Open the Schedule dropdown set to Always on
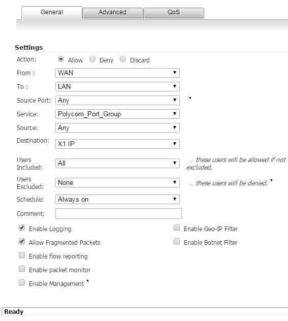 [117, 199]
